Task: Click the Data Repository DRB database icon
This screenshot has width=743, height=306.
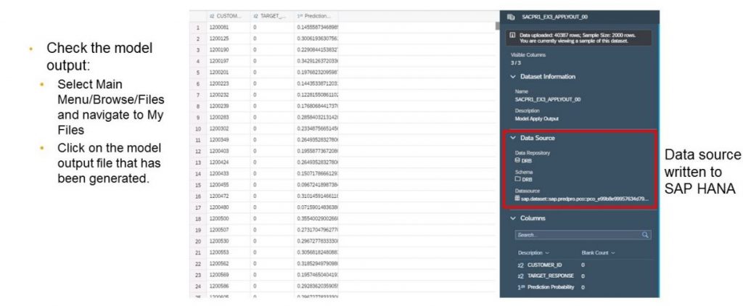Action: pos(517,160)
